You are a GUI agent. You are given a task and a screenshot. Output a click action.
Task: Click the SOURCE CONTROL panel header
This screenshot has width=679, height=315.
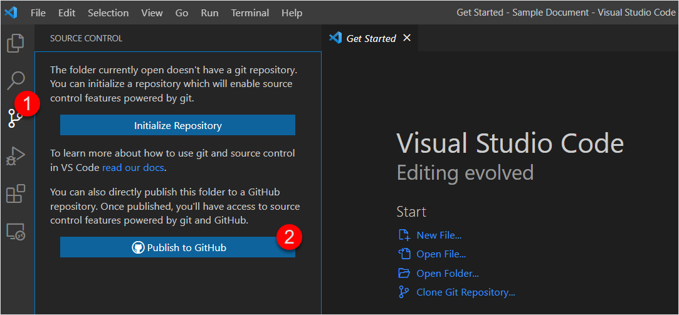point(86,38)
